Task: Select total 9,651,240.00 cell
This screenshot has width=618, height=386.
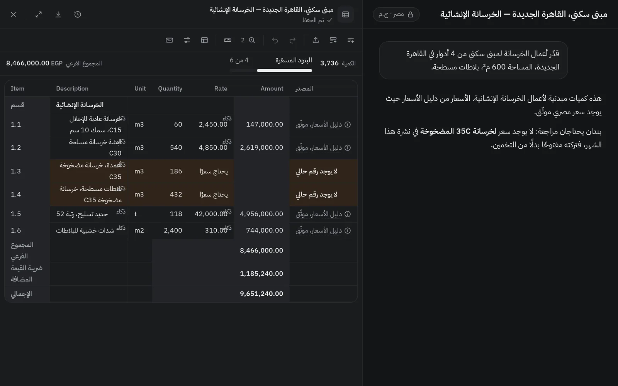Action: tap(261, 294)
